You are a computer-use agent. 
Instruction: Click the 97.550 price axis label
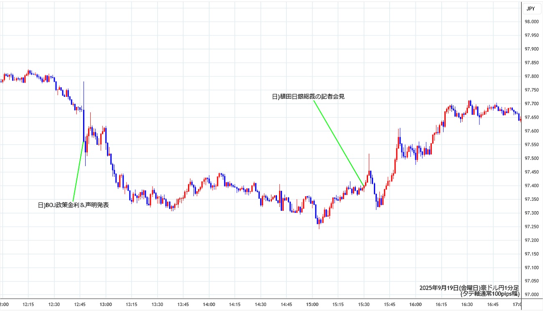coord(533,144)
